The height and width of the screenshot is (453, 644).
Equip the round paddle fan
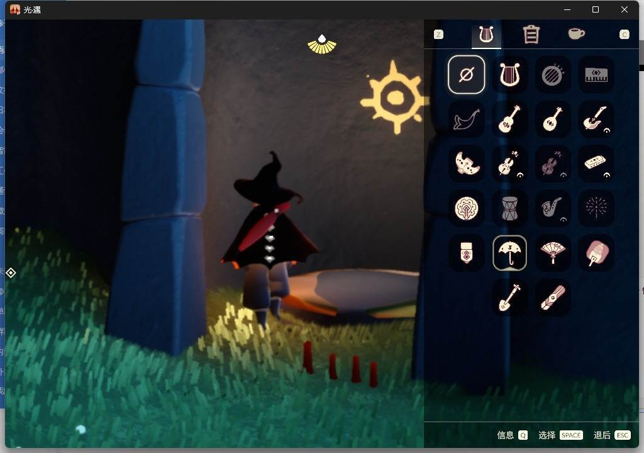[596, 252]
